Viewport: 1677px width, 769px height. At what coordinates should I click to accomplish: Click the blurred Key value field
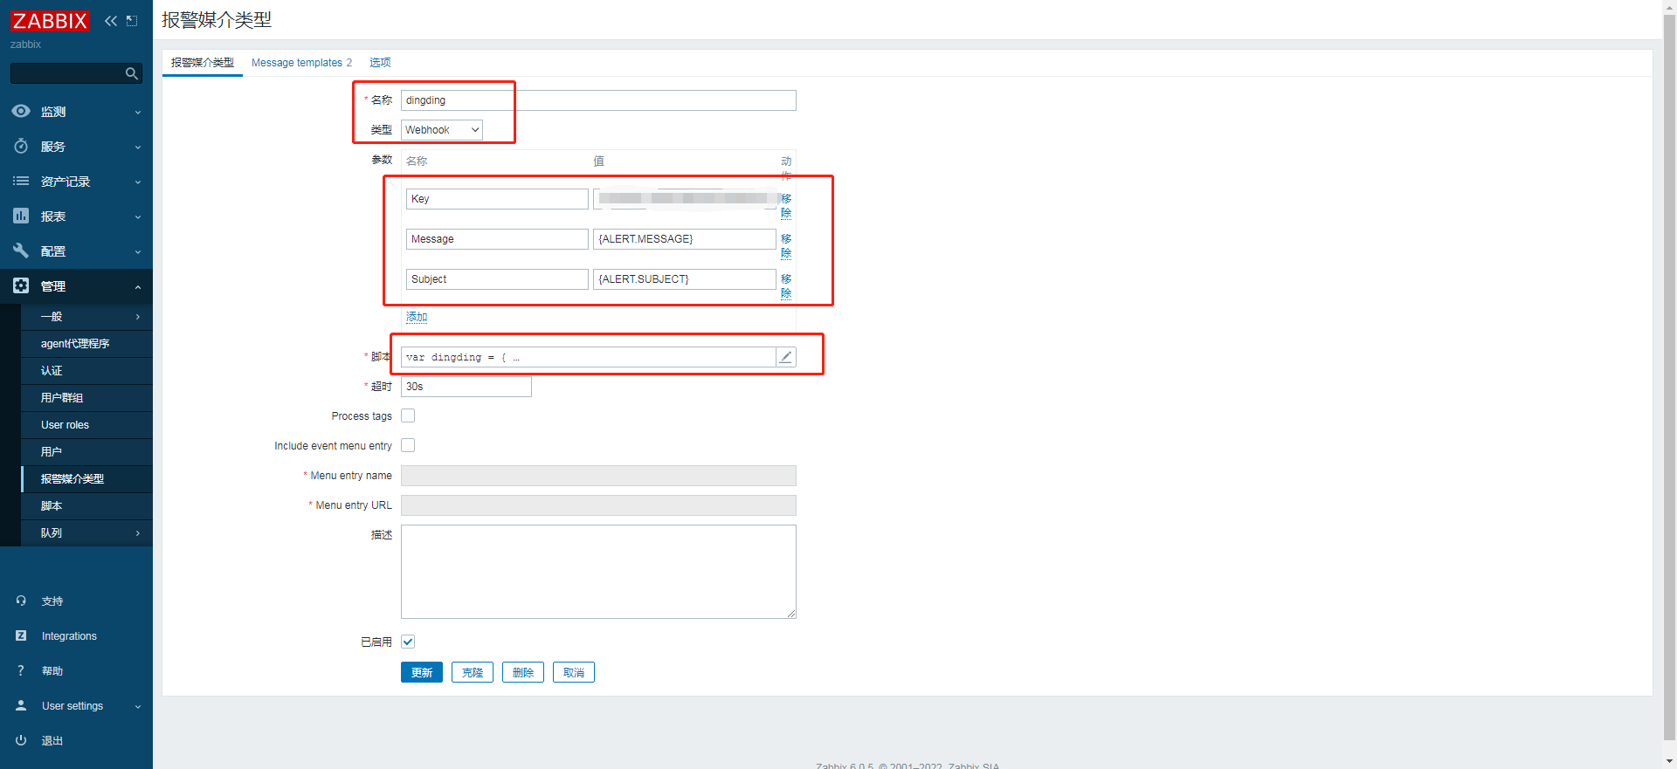[x=685, y=199]
